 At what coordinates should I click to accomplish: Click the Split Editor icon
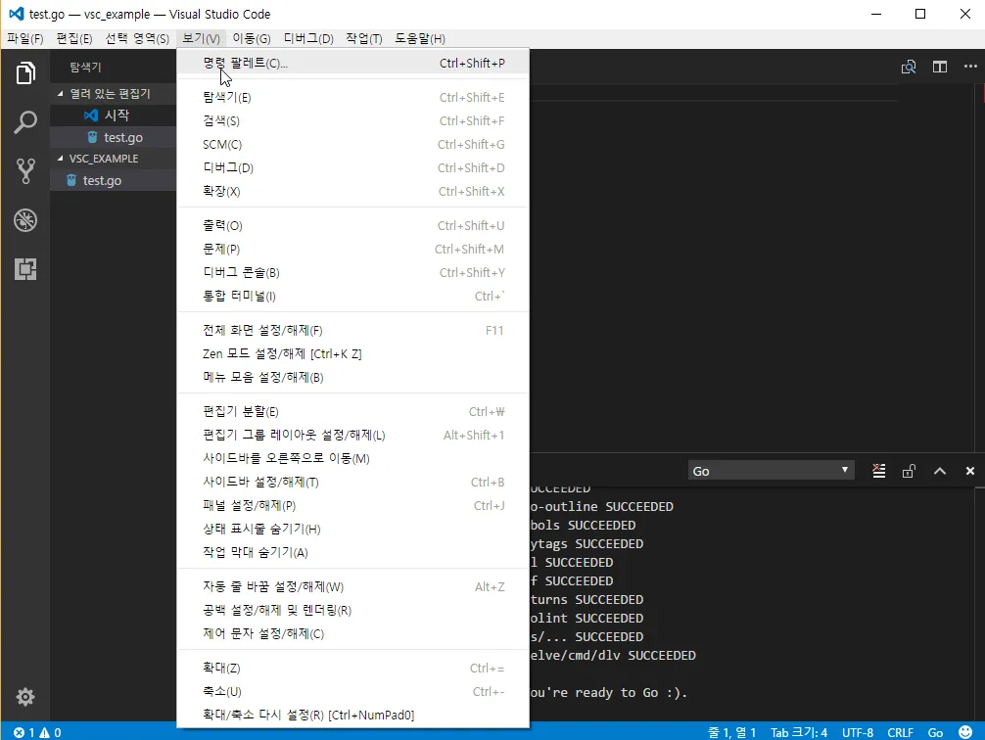[940, 67]
